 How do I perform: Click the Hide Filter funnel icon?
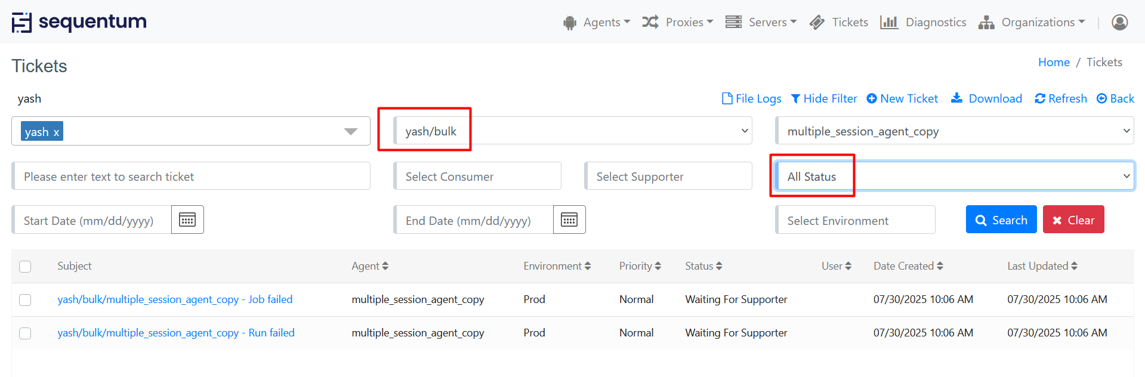click(x=795, y=98)
